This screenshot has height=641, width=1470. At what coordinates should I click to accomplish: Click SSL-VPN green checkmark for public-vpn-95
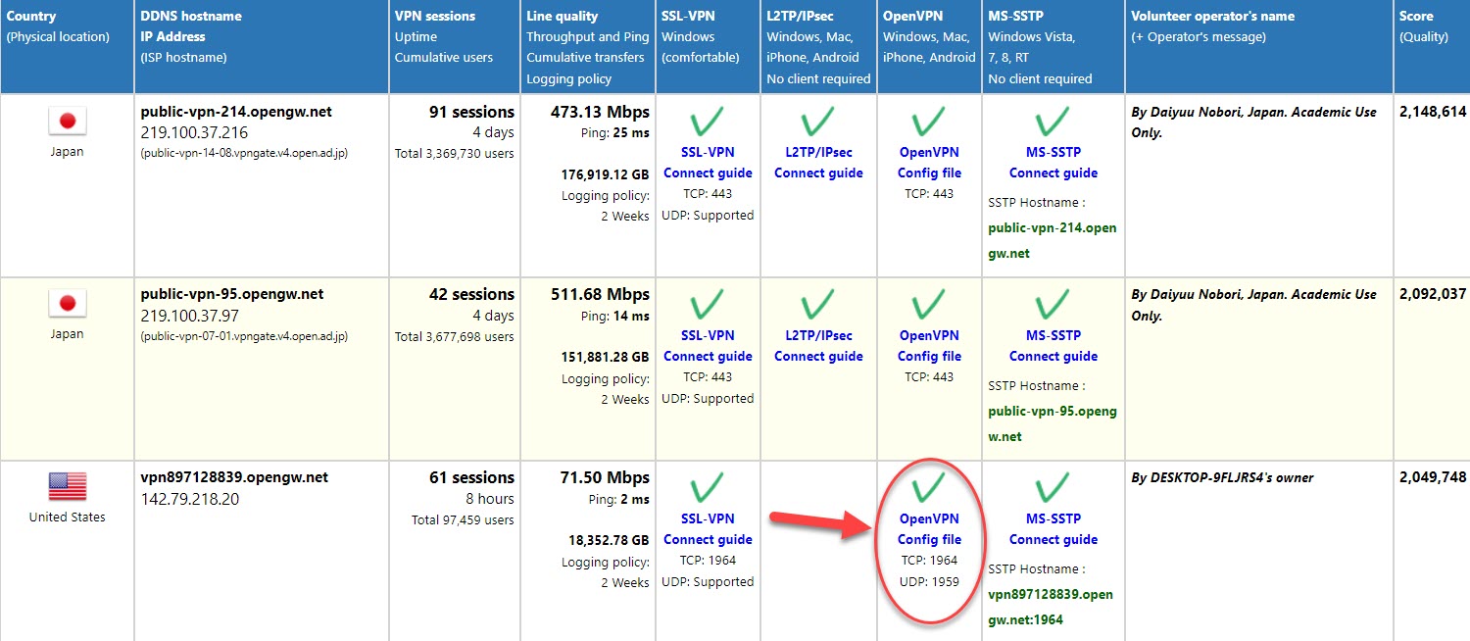pyautogui.click(x=707, y=306)
